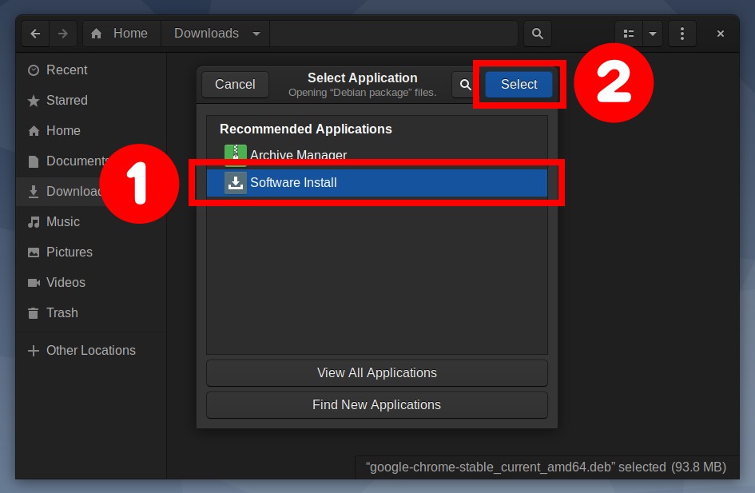755x493 pixels.
Task: Click the blue Select button
Action: [x=519, y=85]
